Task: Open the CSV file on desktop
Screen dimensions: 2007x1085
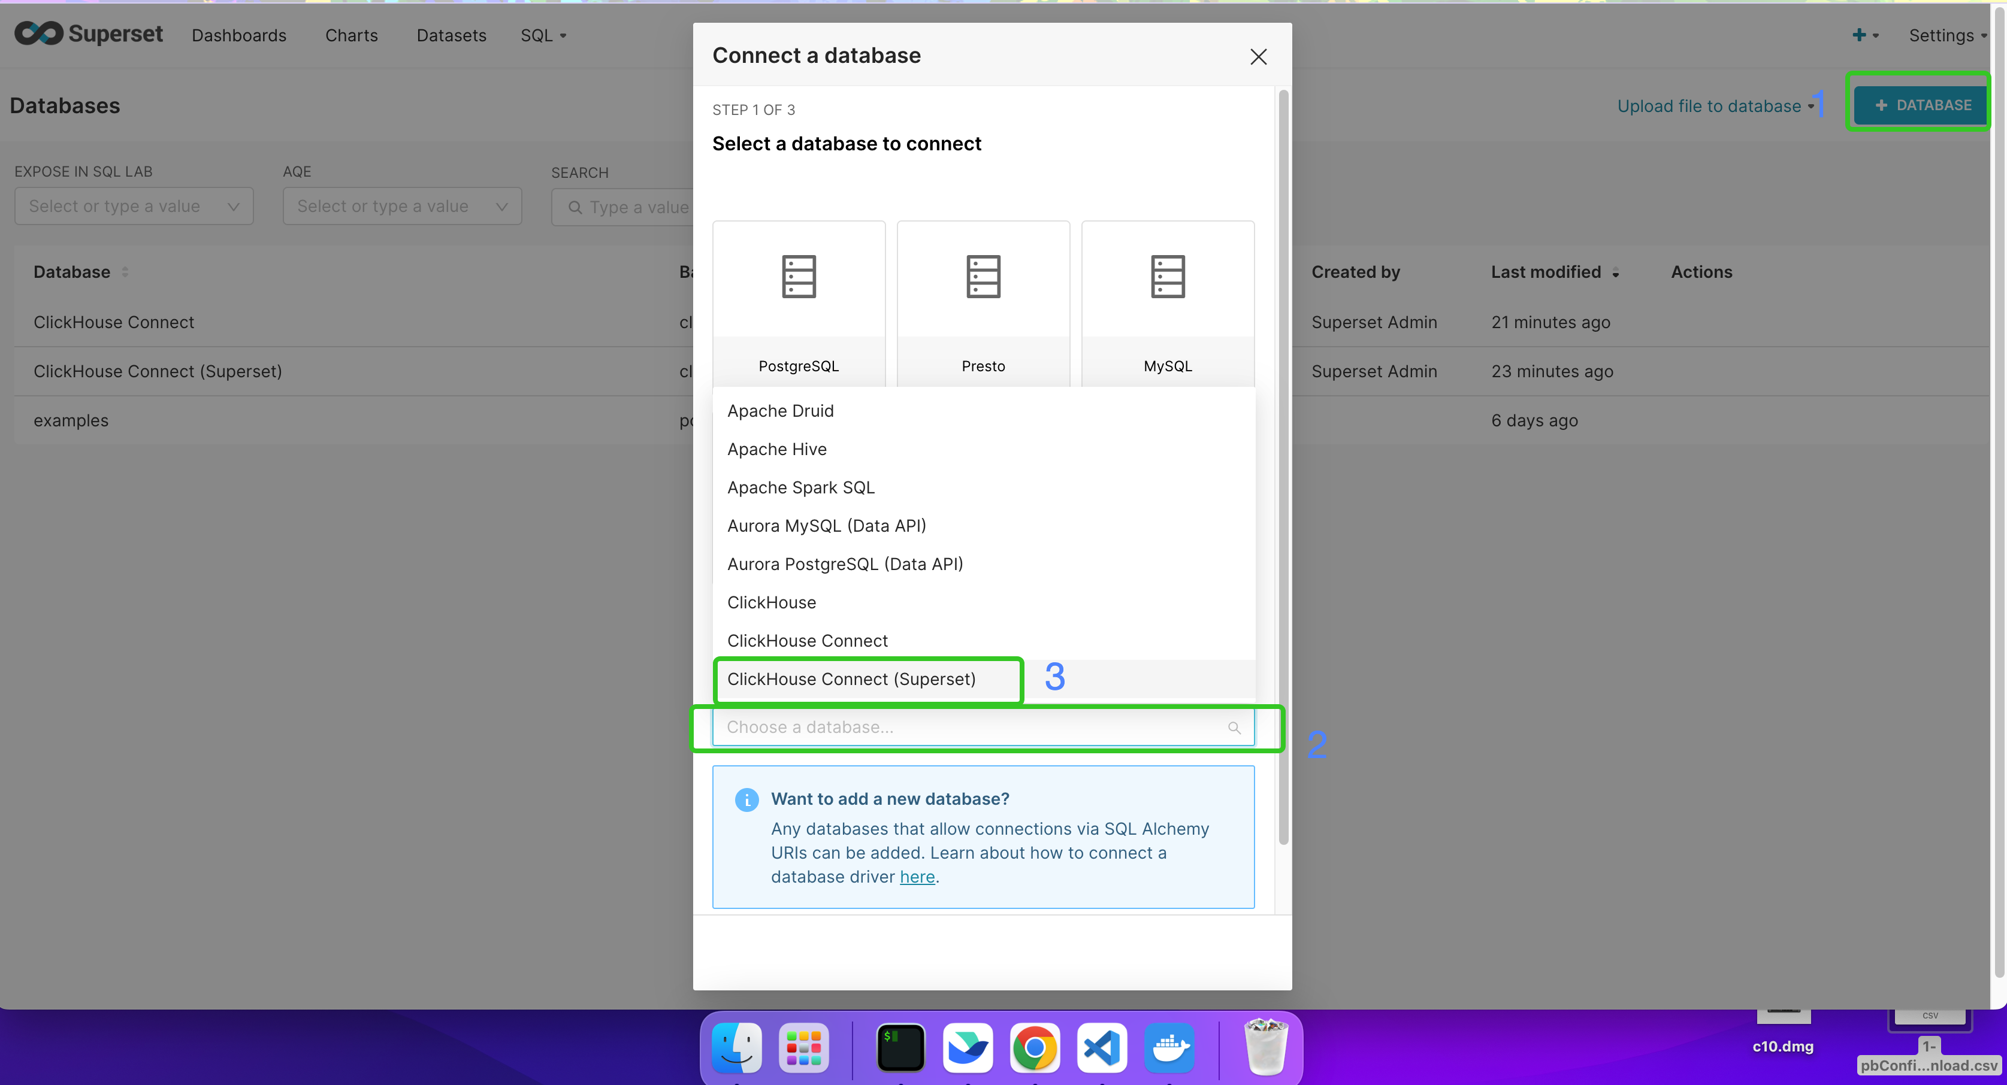Action: (x=1929, y=1042)
